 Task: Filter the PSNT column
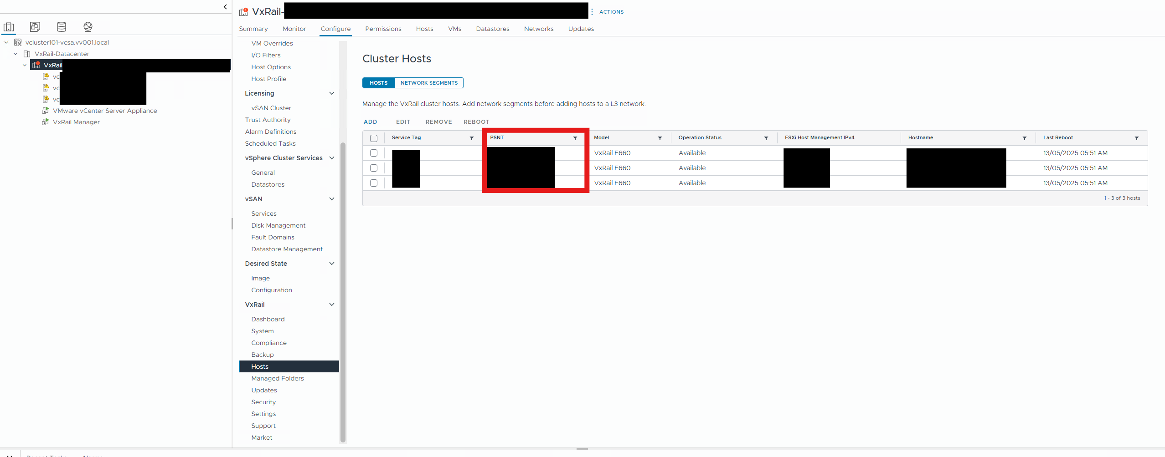tap(575, 138)
